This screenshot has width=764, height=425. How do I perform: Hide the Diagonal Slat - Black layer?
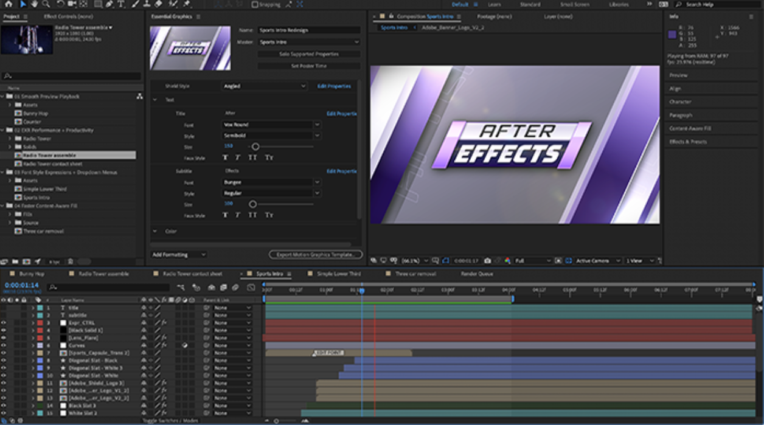pos(4,361)
